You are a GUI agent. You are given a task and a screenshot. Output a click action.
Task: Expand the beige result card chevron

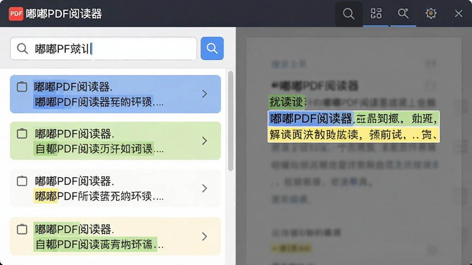pos(204,236)
